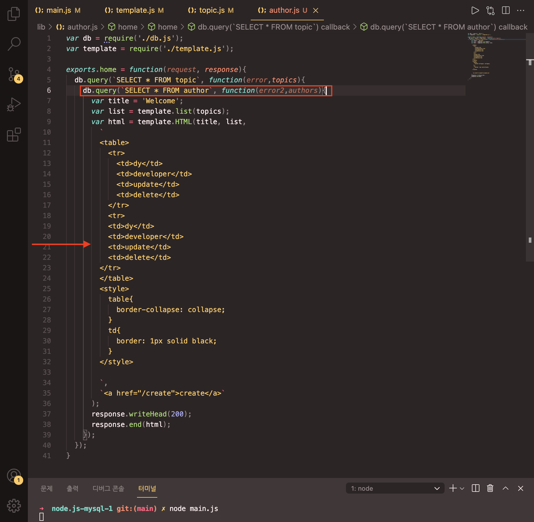Screen dimensions: 534x522
Task: Add a new terminal with the plus icon
Action: 453,488
